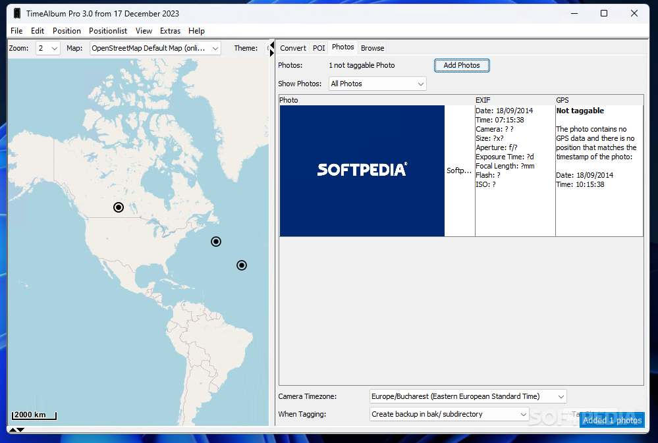Click the 'Focal Length: ?mm' EXIF line
The height and width of the screenshot is (443, 658).
pos(505,166)
